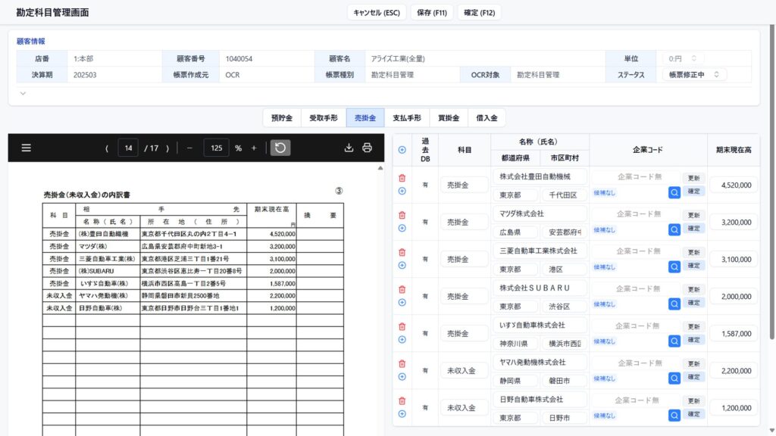Go to next PDF page
776x436 pixels.
(x=167, y=148)
